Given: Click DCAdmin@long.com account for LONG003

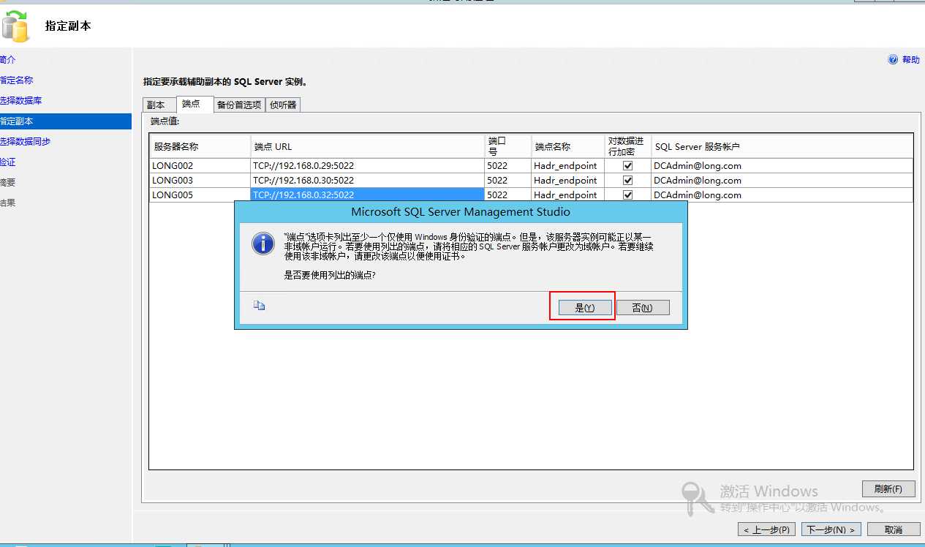Looking at the screenshot, I should 782,181.
